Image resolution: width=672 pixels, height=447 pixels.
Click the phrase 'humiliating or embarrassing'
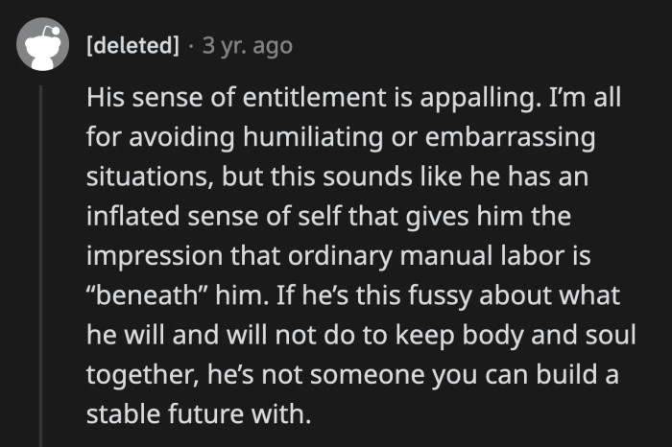(x=420, y=138)
